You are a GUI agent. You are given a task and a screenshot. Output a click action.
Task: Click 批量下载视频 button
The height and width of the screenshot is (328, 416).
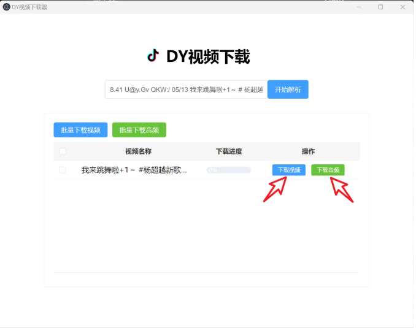(x=80, y=130)
